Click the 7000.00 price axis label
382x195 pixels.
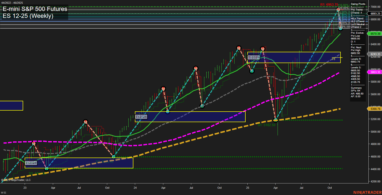click(375, 7)
